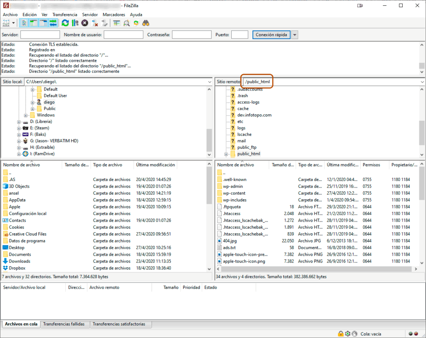Click the process queue toggle icon
This screenshot has height=338, width=426.
pos(75,23)
